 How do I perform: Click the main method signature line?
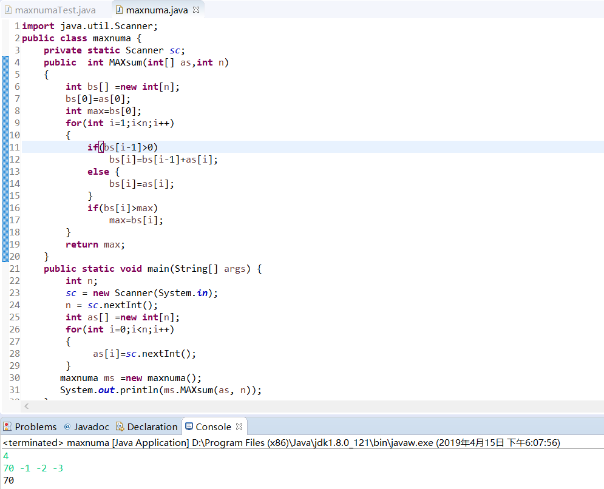[x=152, y=269]
